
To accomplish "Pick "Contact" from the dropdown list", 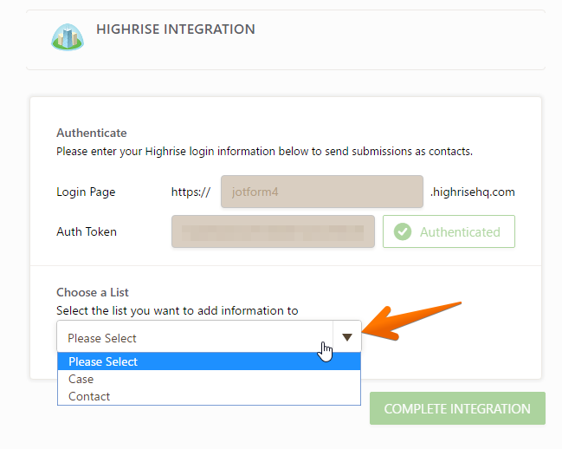I will [89, 396].
